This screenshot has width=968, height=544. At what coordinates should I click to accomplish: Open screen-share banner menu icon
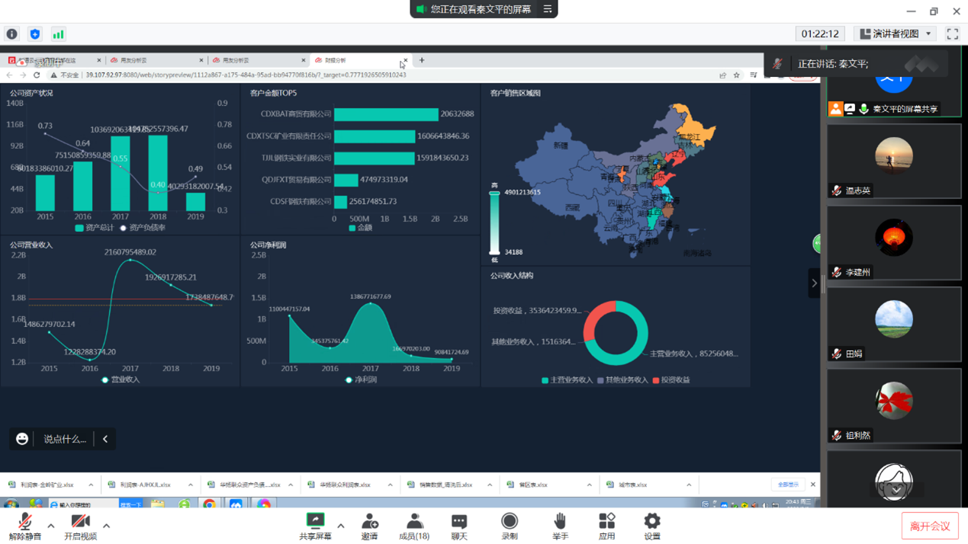(x=548, y=9)
